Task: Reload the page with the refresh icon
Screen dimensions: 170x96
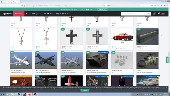Action: coord(8,6)
